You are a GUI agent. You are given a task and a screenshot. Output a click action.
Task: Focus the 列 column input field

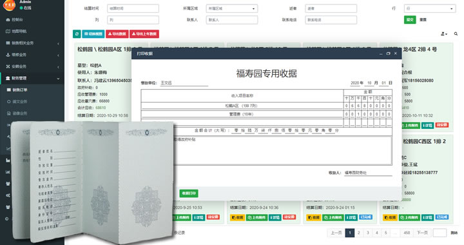[x=133, y=20]
